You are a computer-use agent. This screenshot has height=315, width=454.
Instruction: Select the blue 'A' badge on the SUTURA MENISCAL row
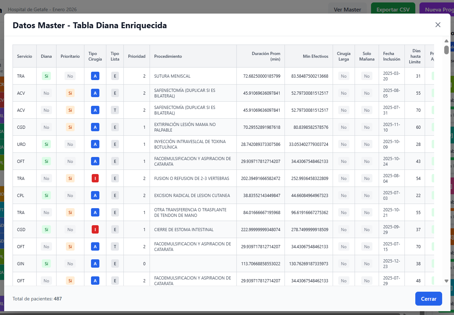pos(95,76)
